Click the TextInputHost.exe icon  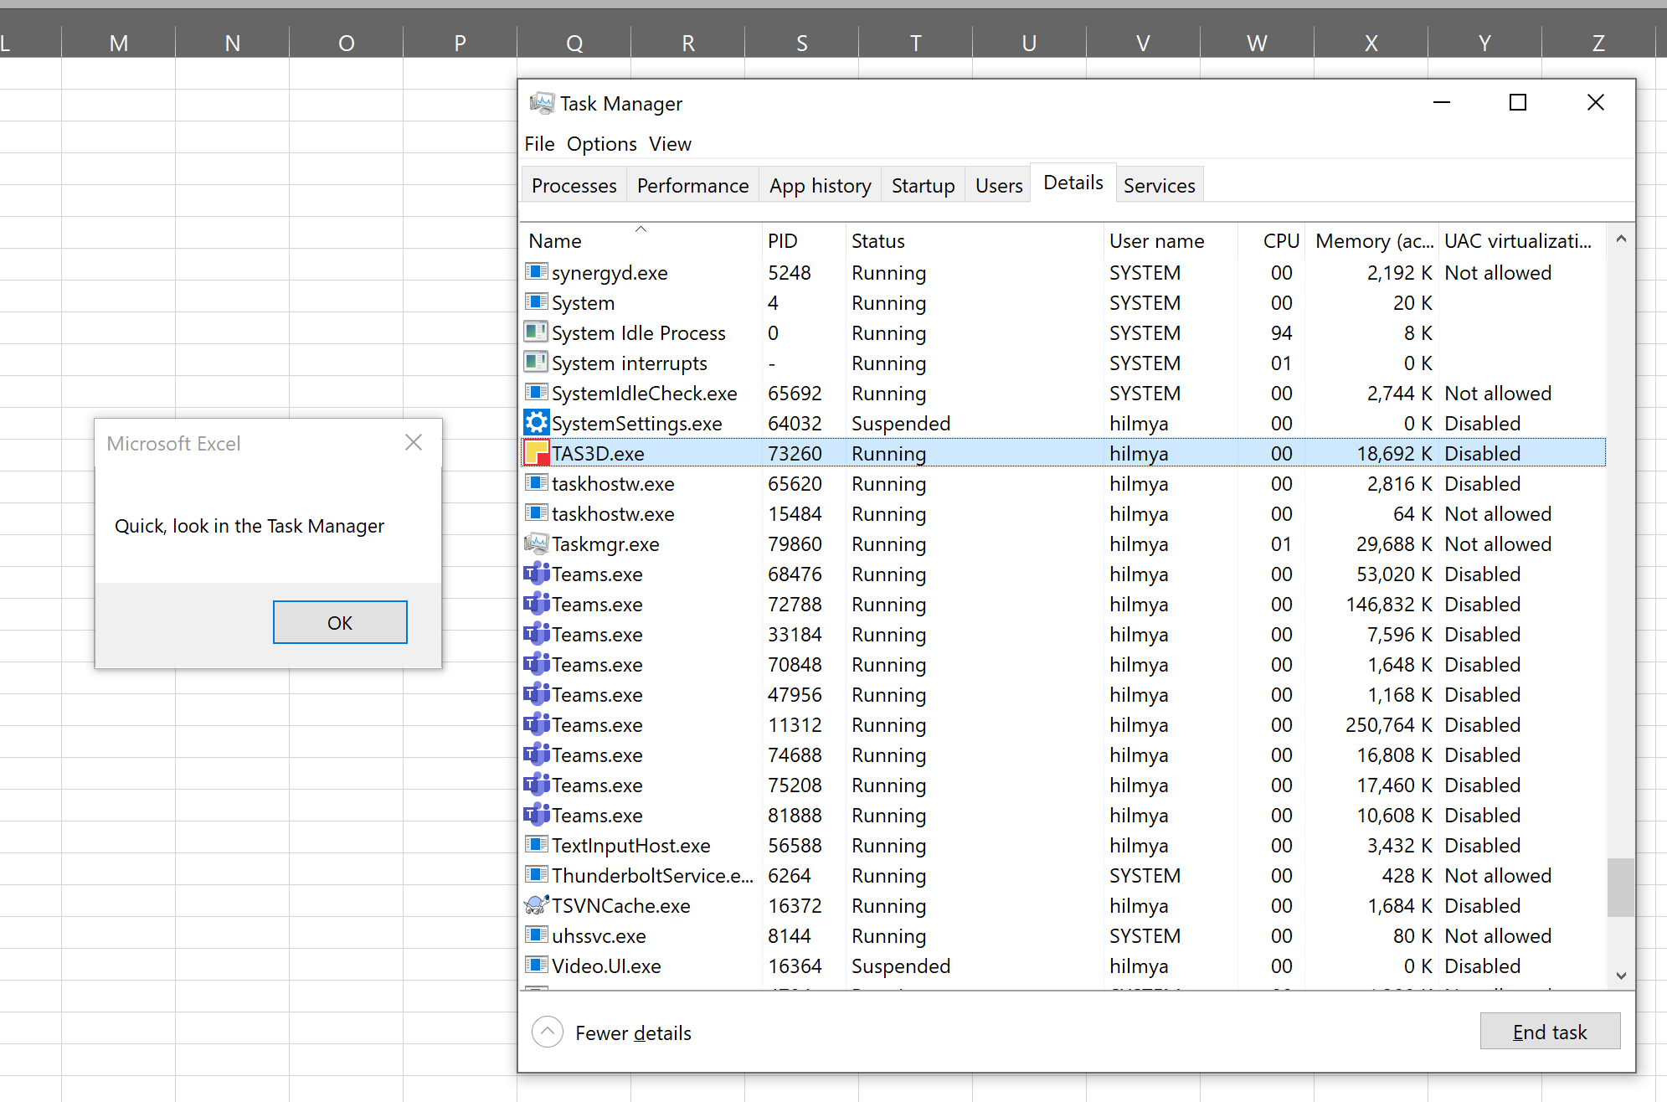pos(537,845)
